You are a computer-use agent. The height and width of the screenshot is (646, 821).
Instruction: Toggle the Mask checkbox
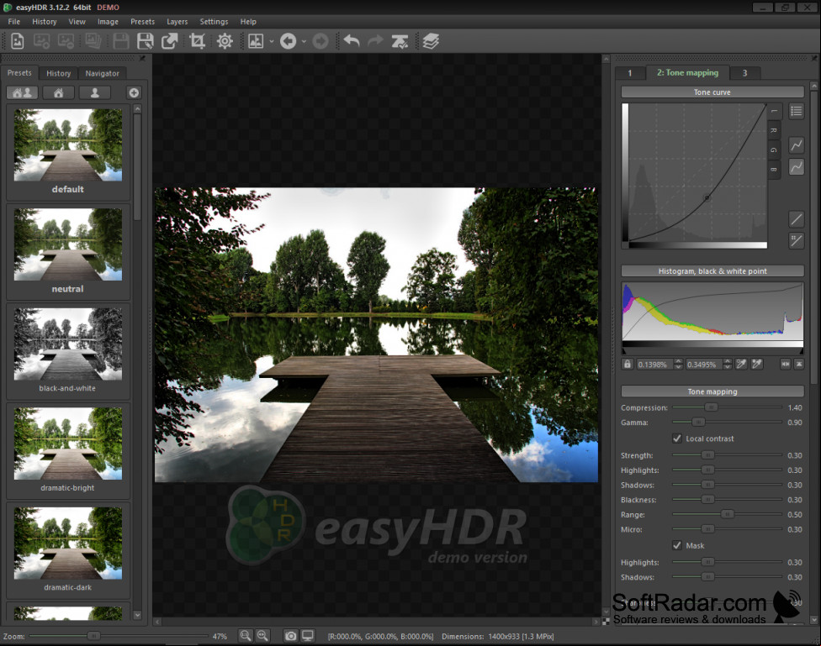tap(677, 545)
